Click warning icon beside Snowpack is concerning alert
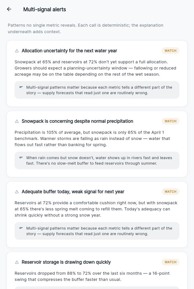The image size is (194, 289). (17, 121)
